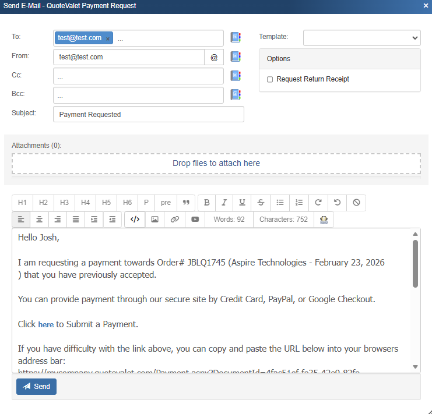Switch to HTML source code view
The width and height of the screenshot is (432, 414).
(x=135, y=220)
